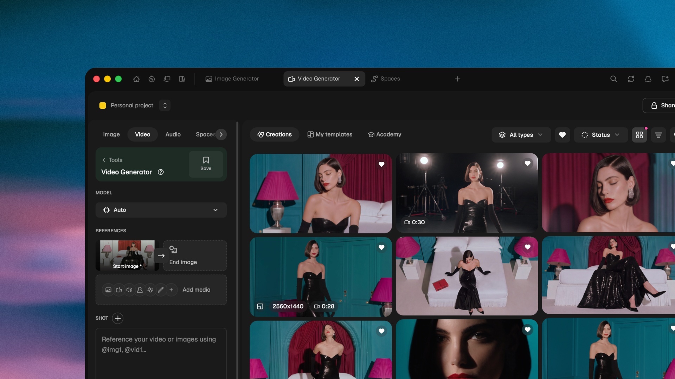Go back to Tools list
Screen dimensions: 675x379
(112, 160)
